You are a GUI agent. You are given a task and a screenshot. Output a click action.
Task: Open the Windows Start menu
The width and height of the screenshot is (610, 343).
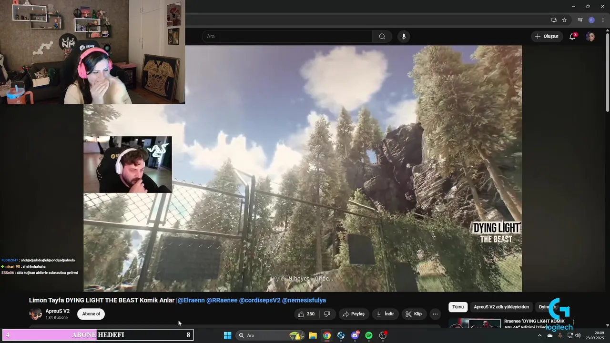(x=227, y=335)
